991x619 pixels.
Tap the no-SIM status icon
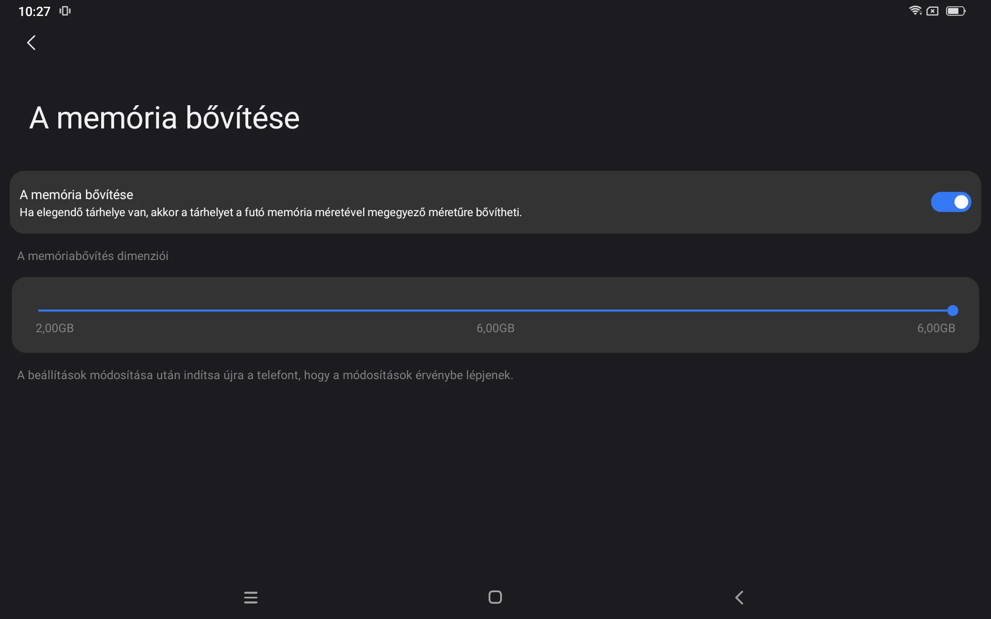point(933,11)
